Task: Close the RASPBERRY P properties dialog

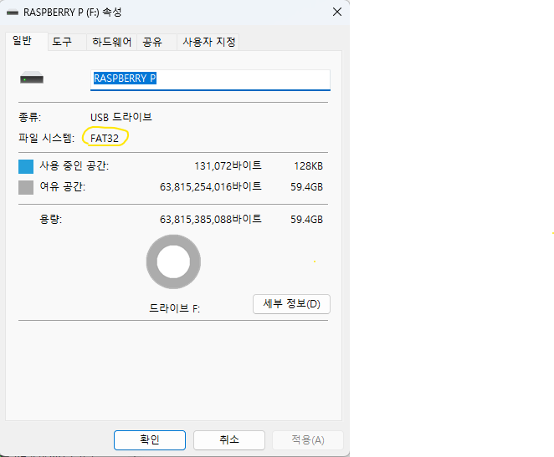Action: (337, 12)
